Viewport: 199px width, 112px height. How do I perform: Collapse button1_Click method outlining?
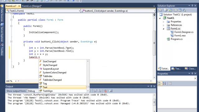tap(11, 41)
